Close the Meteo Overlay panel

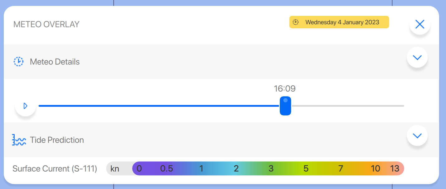pos(420,24)
